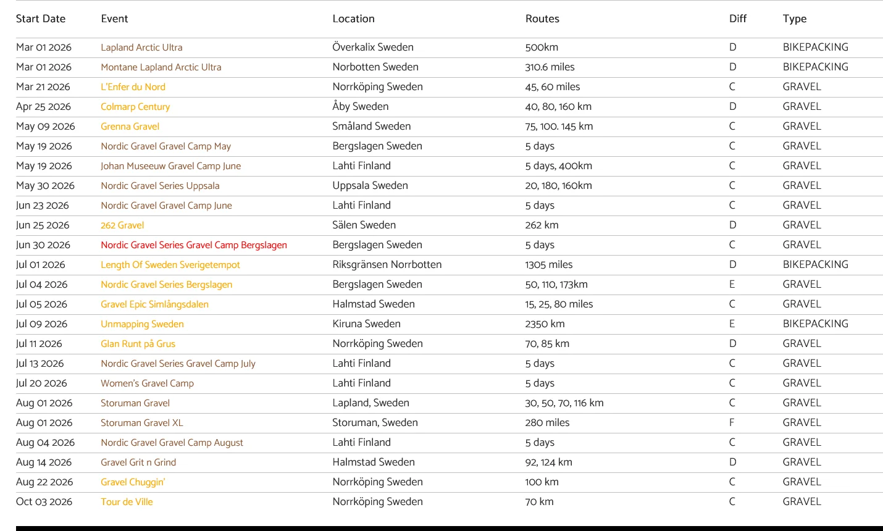The width and height of the screenshot is (883, 531).
Task: Click the 40, 80, 160 km route cell
Action: pyautogui.click(x=558, y=107)
